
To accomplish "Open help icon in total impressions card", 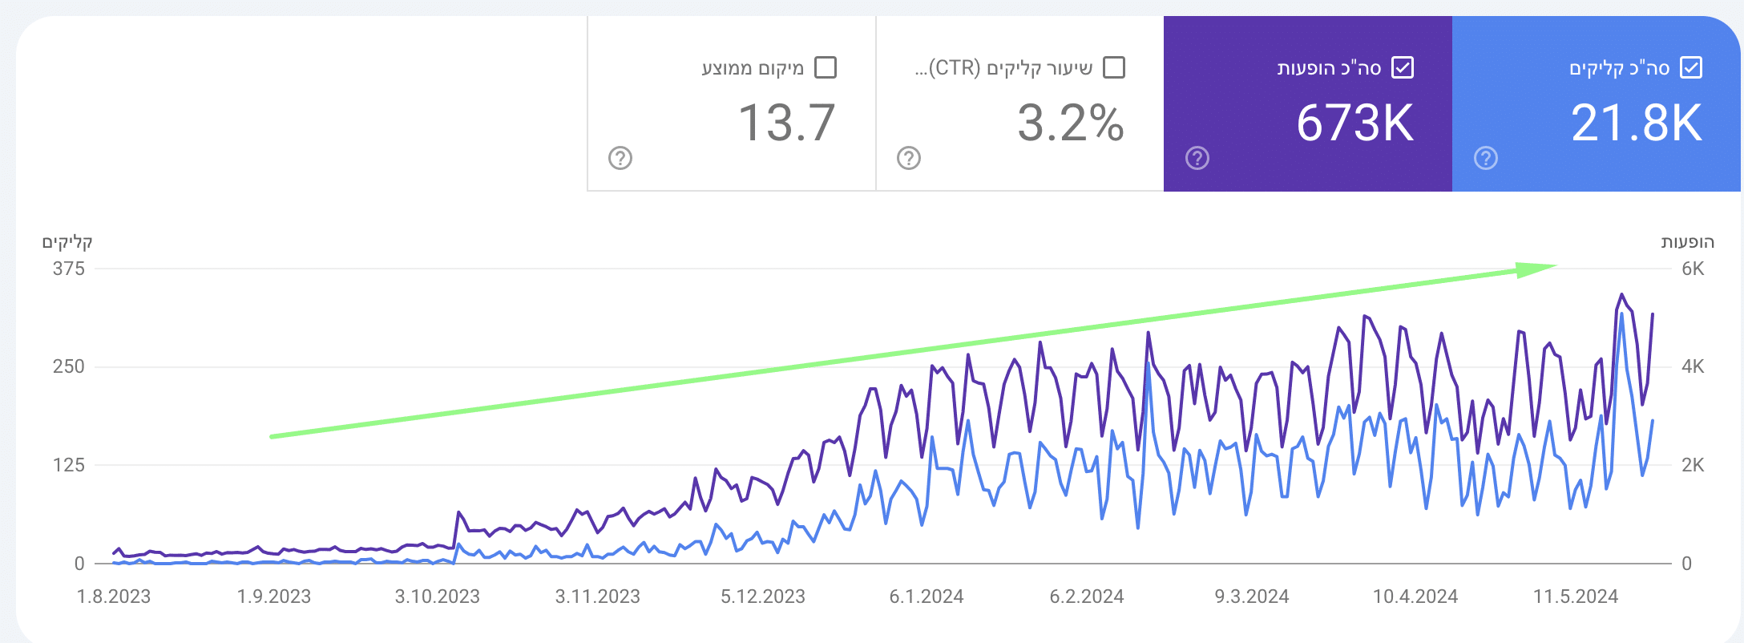I will (x=1197, y=158).
